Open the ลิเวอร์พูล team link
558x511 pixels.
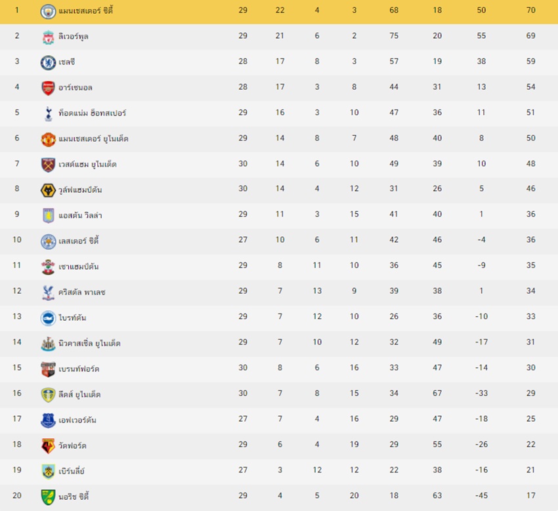(x=74, y=36)
